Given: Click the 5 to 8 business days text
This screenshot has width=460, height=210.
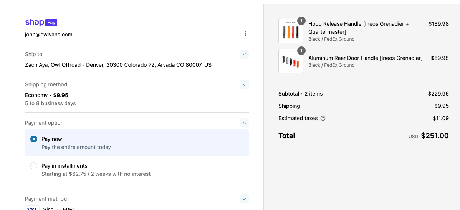Looking at the screenshot, I should pos(50,103).
